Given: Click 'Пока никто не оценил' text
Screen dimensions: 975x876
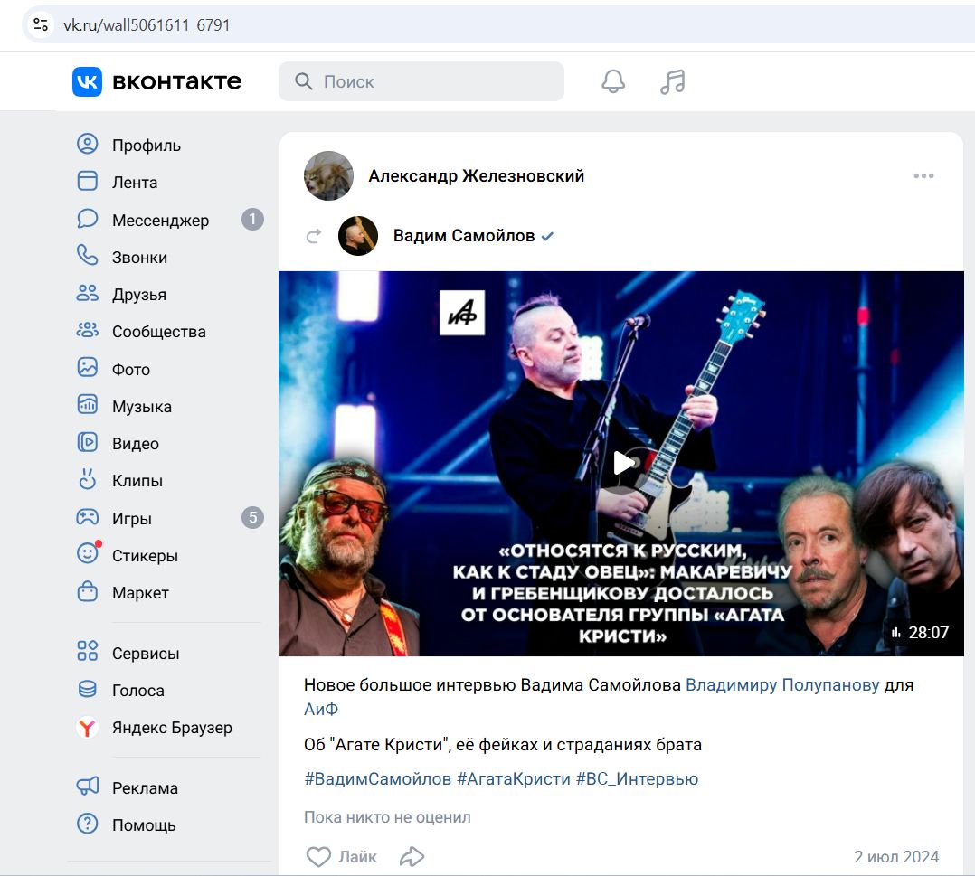Looking at the screenshot, I should [x=387, y=817].
